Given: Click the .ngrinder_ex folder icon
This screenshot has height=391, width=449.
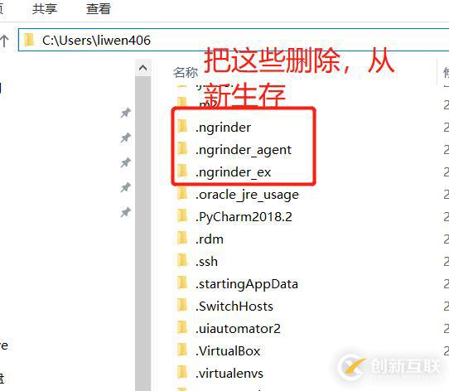Looking at the screenshot, I should 182,171.
